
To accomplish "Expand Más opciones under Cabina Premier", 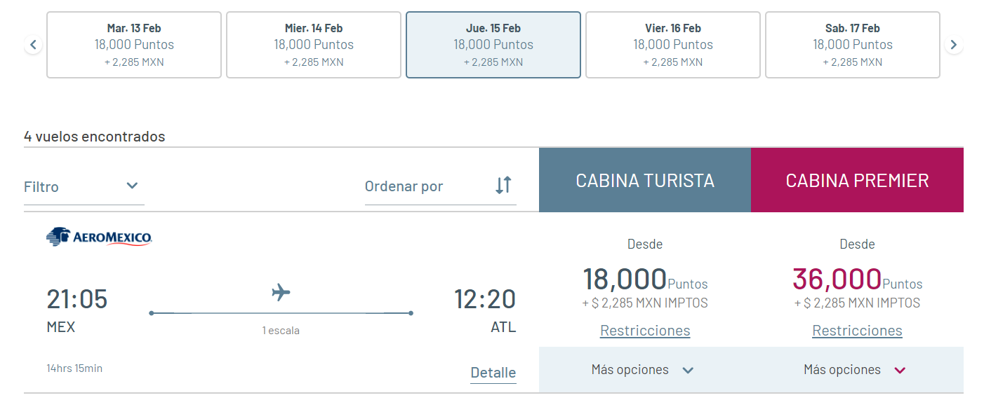I will (857, 370).
